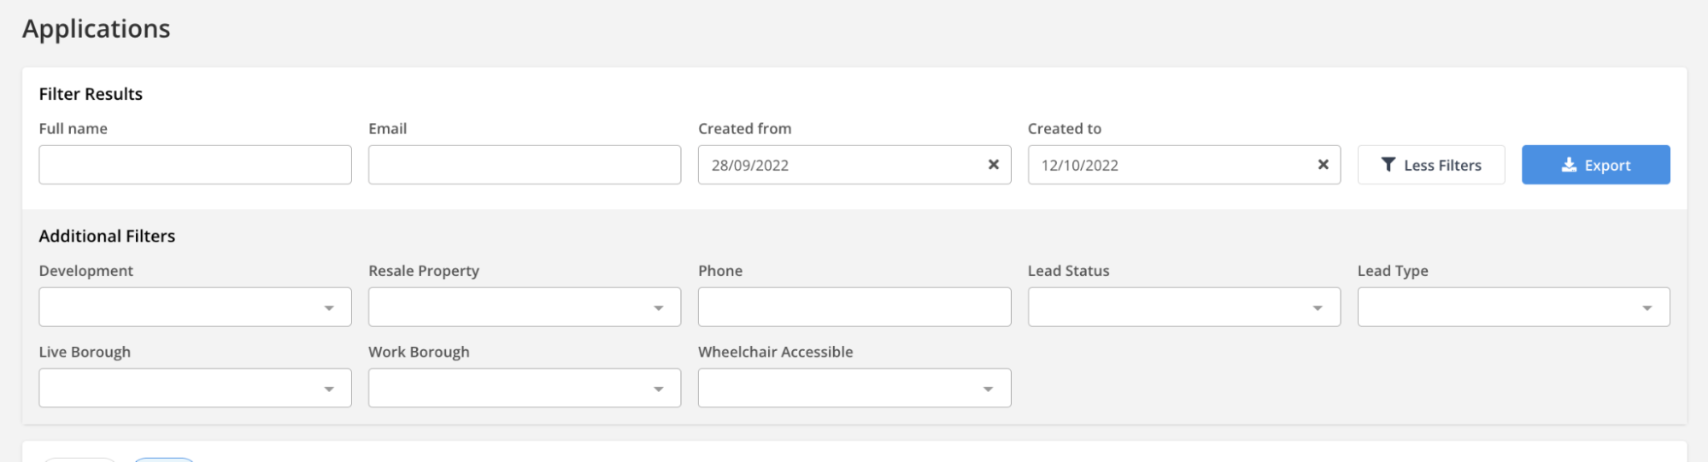The height and width of the screenshot is (462, 1708).
Task: Click the download icon on Export button
Action: tap(1569, 165)
